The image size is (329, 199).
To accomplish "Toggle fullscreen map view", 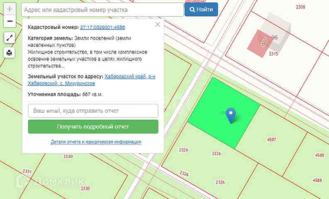I will 10,38.
